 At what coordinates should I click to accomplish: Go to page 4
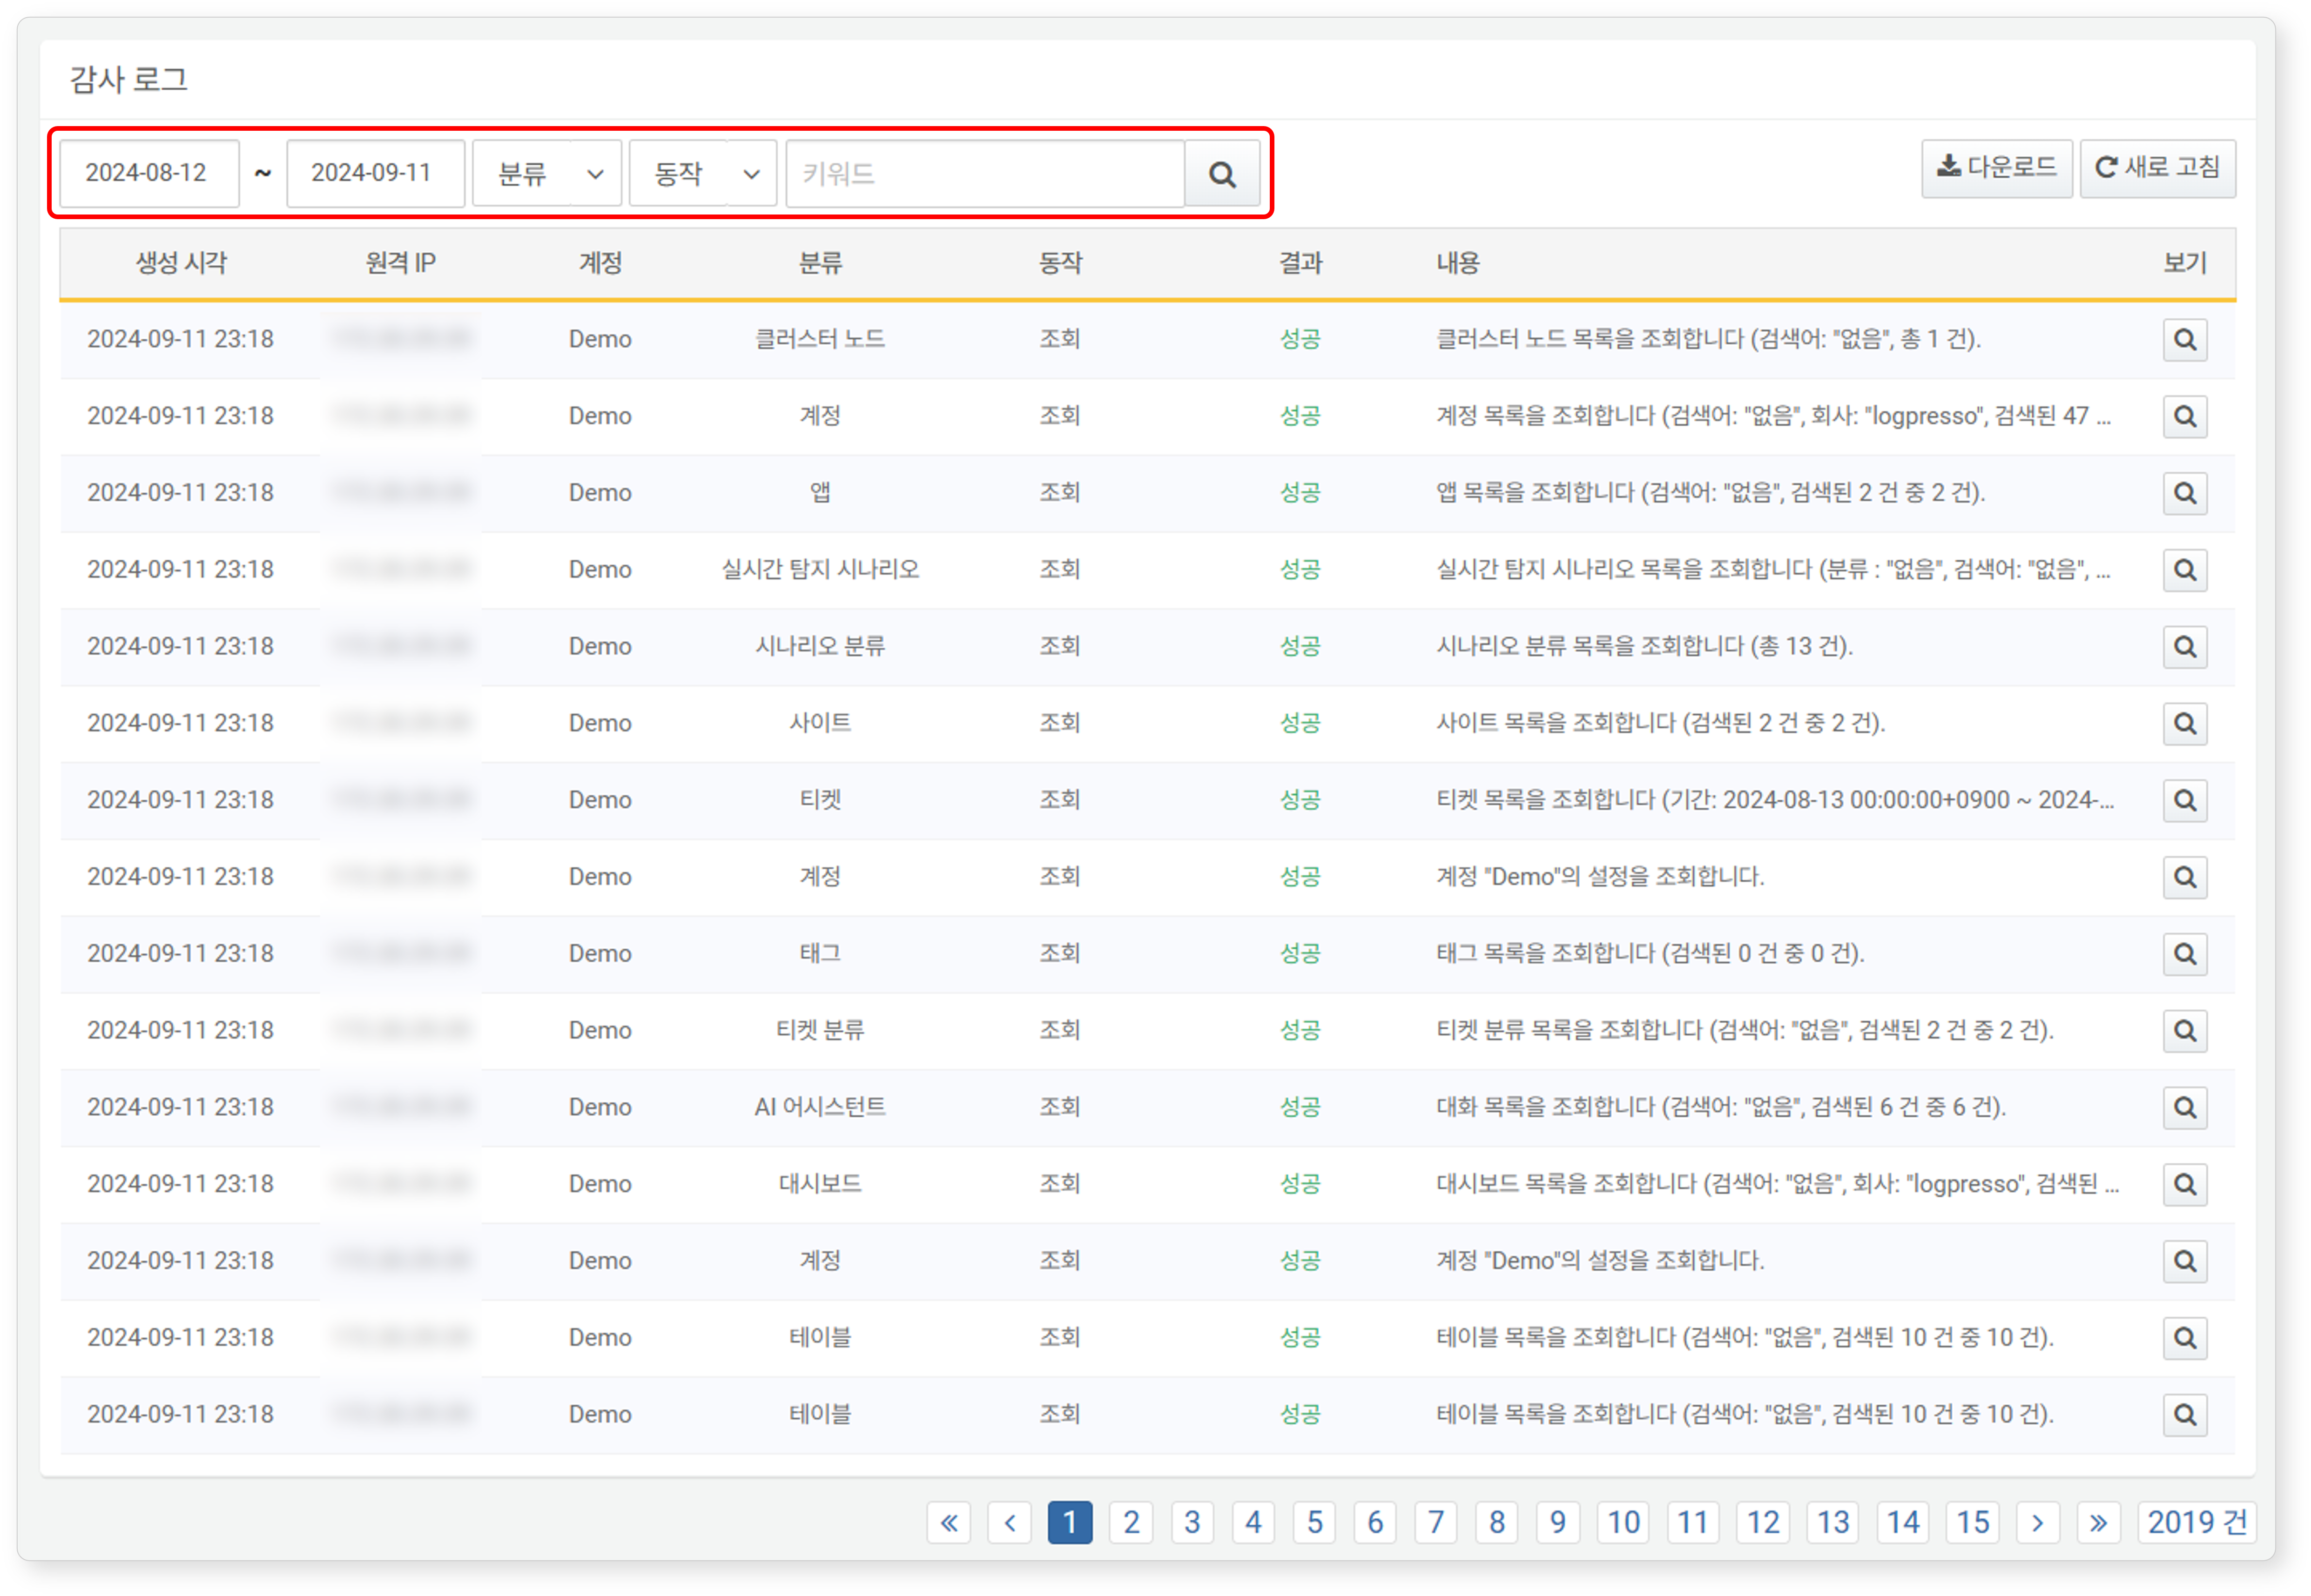(x=1253, y=1522)
